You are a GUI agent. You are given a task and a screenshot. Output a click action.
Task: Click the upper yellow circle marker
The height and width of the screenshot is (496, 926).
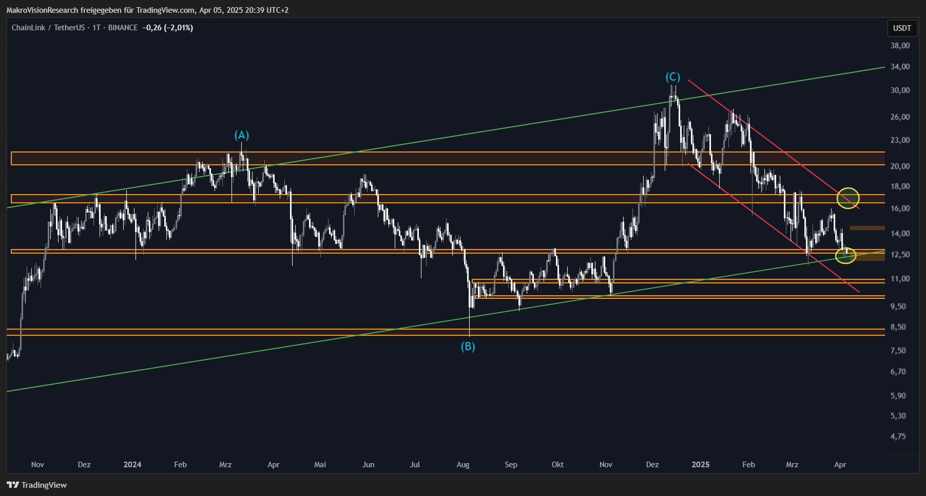click(x=847, y=198)
